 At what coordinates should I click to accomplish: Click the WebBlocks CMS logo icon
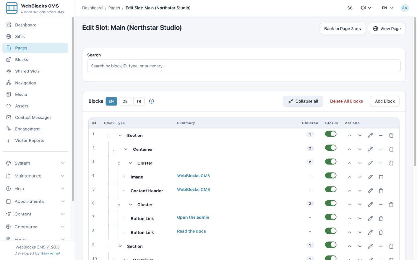12,8
